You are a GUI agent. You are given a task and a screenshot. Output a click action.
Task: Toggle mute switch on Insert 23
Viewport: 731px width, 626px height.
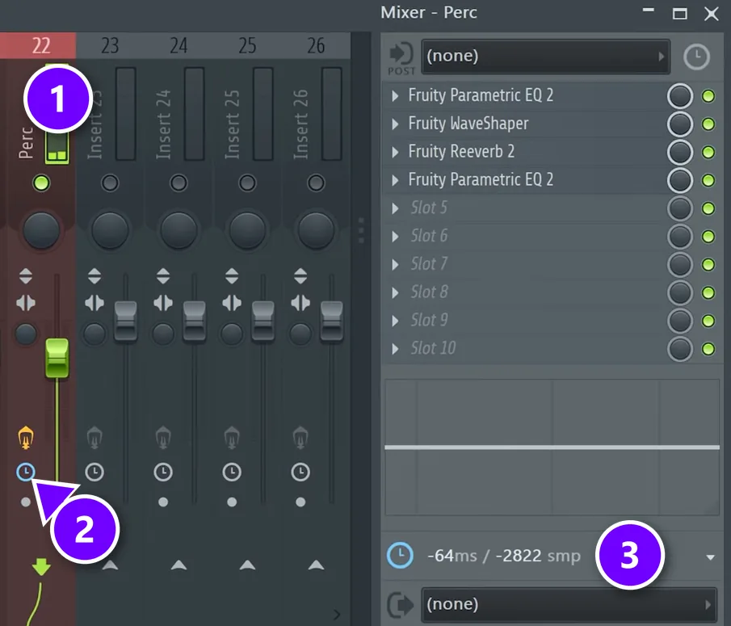tap(110, 183)
